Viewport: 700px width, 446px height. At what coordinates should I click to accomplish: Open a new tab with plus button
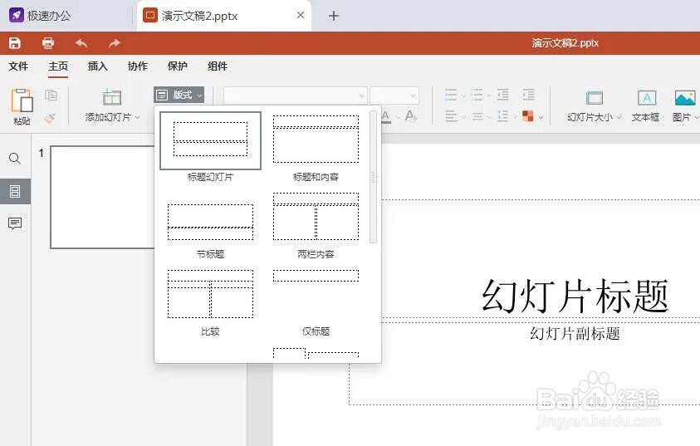point(334,16)
